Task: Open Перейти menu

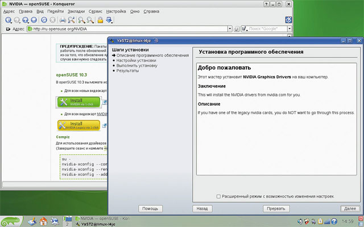Action: 56,11
